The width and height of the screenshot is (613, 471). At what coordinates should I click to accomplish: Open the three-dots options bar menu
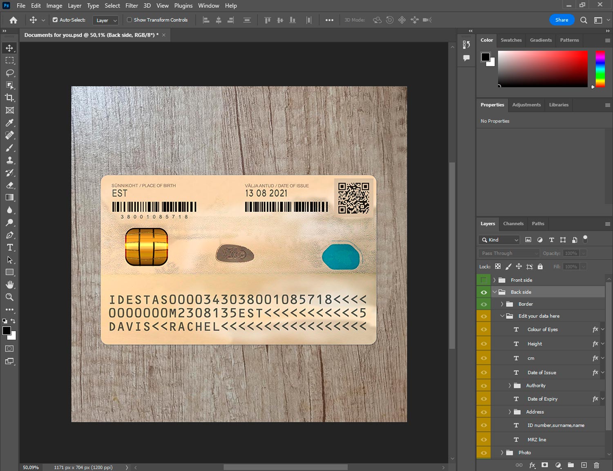pos(329,20)
